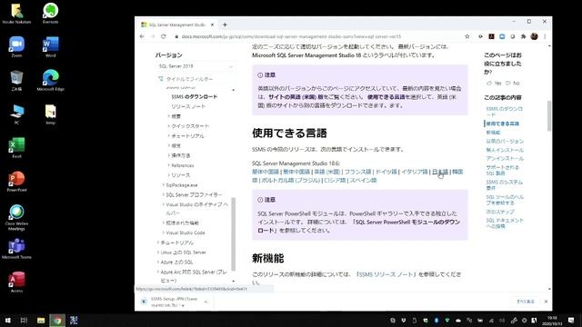Click the フランス語 language download link

(357, 172)
